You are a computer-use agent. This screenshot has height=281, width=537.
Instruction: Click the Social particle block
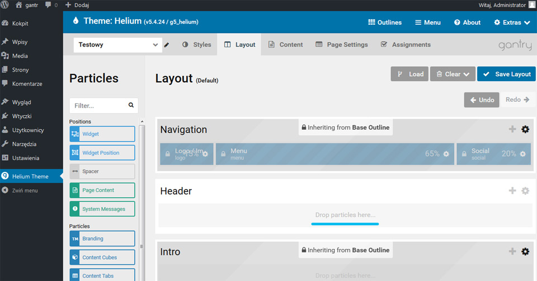(494, 154)
